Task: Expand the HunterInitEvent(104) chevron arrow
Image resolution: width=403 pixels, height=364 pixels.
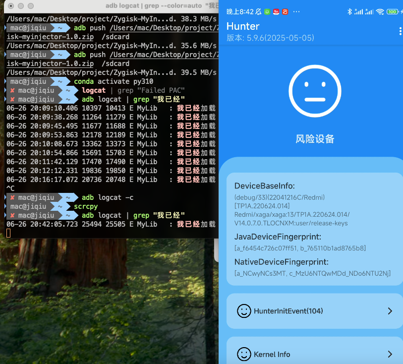Action: 390,311
